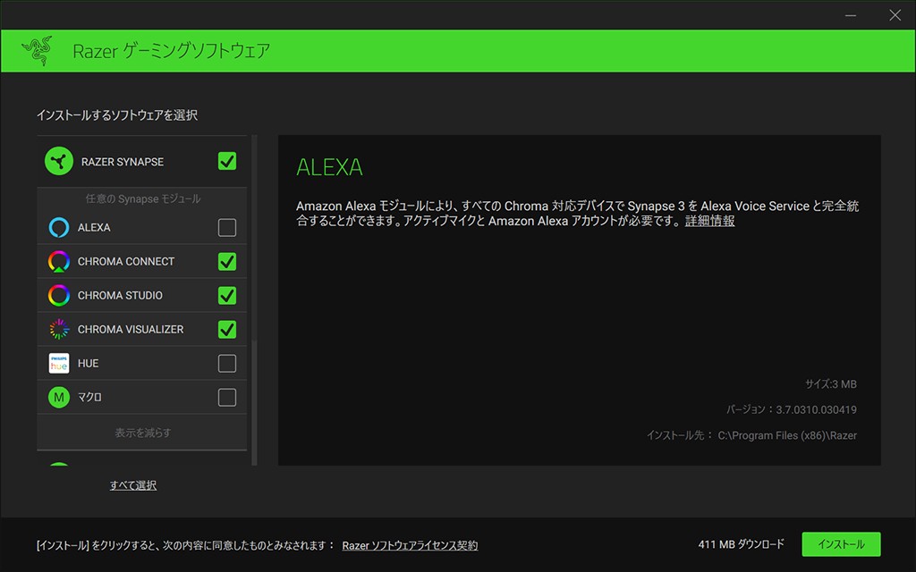The height and width of the screenshot is (572, 916).
Task: Click the version 3.7.0310.030419 text
Action: (x=816, y=409)
